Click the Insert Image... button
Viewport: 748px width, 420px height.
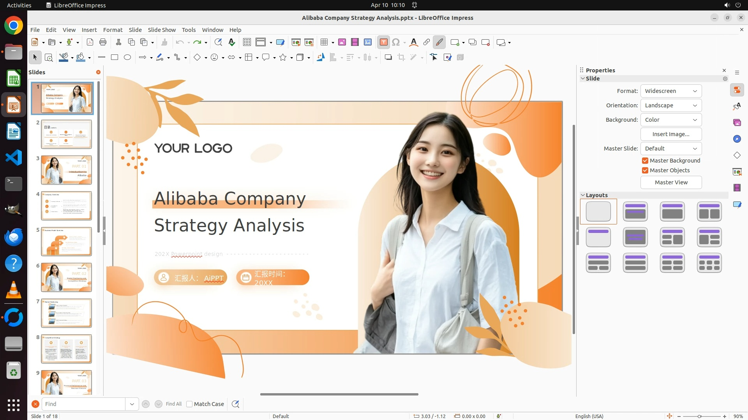point(671,134)
